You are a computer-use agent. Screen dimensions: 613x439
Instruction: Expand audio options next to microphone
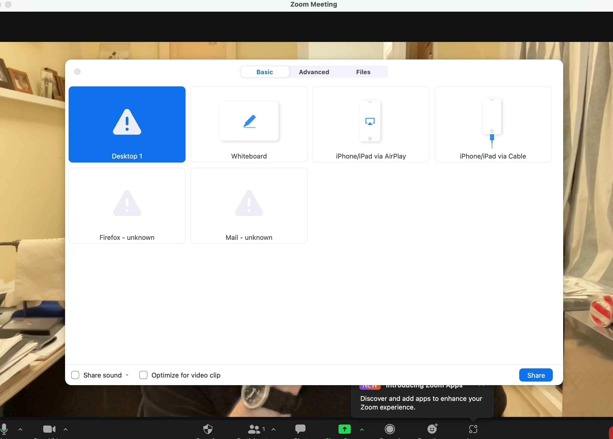click(x=20, y=429)
